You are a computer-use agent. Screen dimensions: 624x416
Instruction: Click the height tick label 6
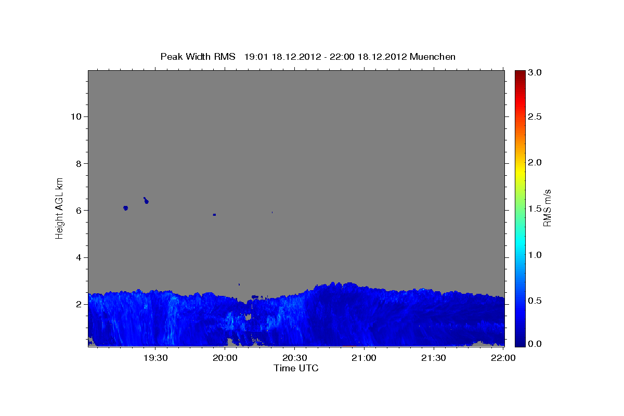pos(77,211)
